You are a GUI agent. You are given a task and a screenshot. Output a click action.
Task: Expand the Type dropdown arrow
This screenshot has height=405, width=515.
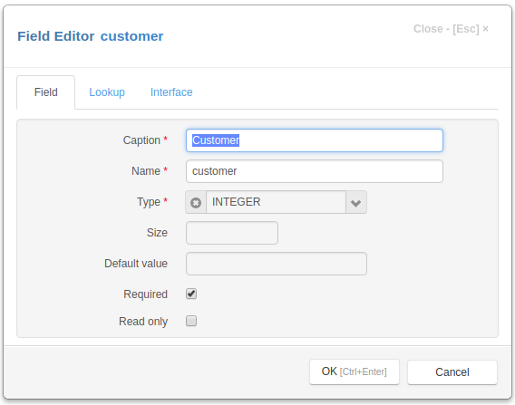point(356,203)
